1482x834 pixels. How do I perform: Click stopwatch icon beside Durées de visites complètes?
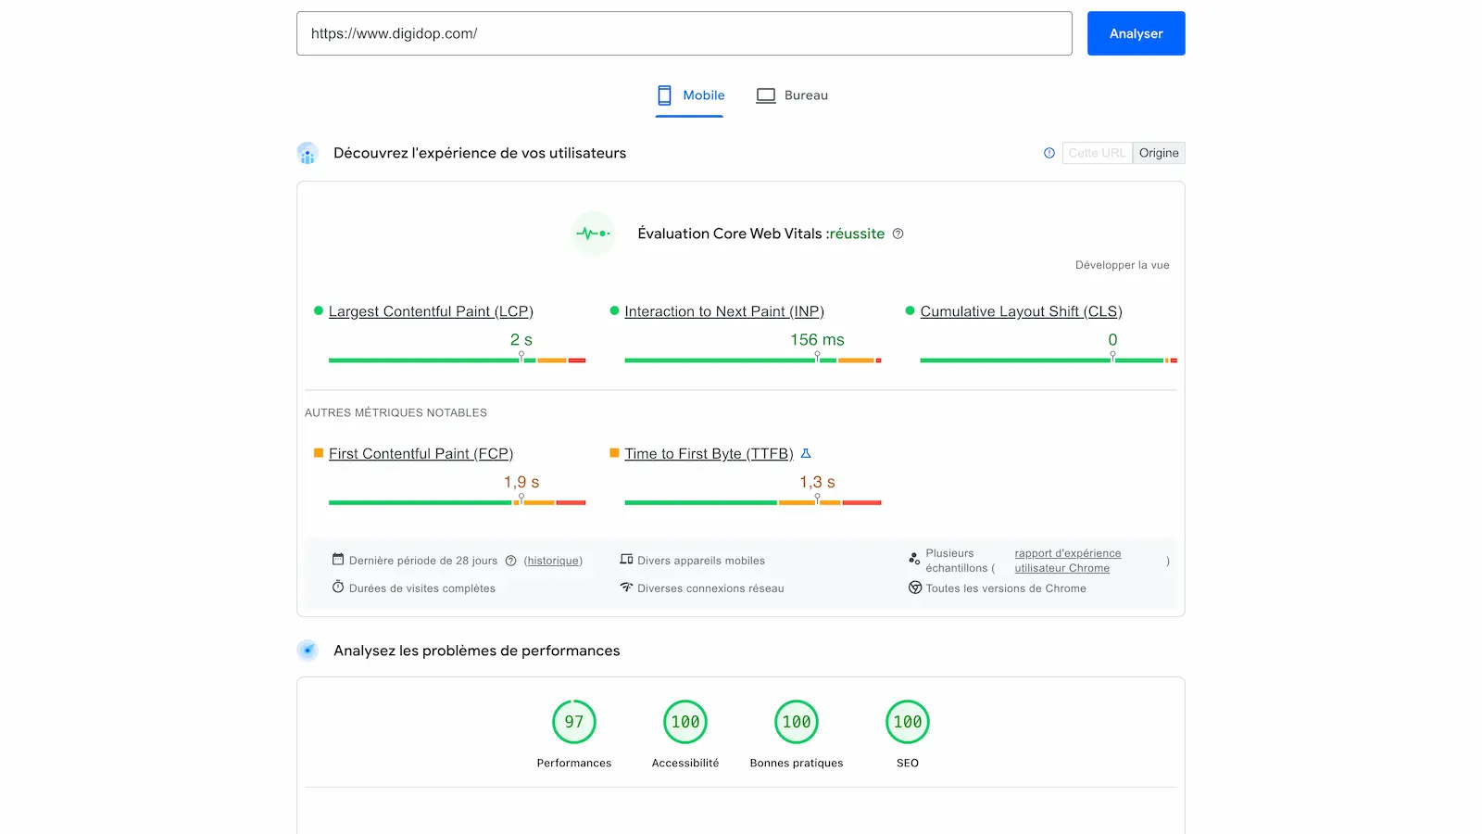tap(338, 588)
